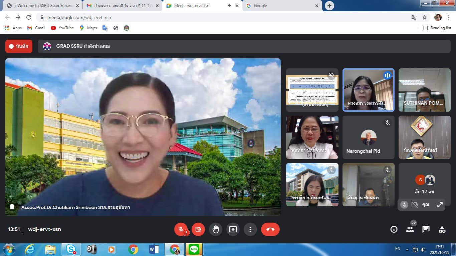Select the Narongchai Pid participant tile
This screenshot has height=256, width=456.
[368, 137]
